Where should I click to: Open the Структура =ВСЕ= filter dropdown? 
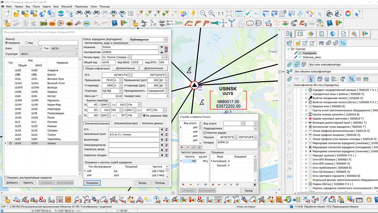tap(76, 54)
